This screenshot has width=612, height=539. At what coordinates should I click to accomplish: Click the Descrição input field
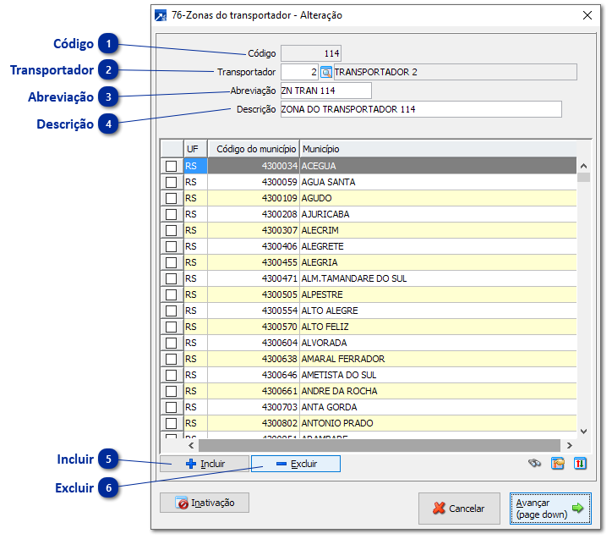pyautogui.click(x=421, y=109)
